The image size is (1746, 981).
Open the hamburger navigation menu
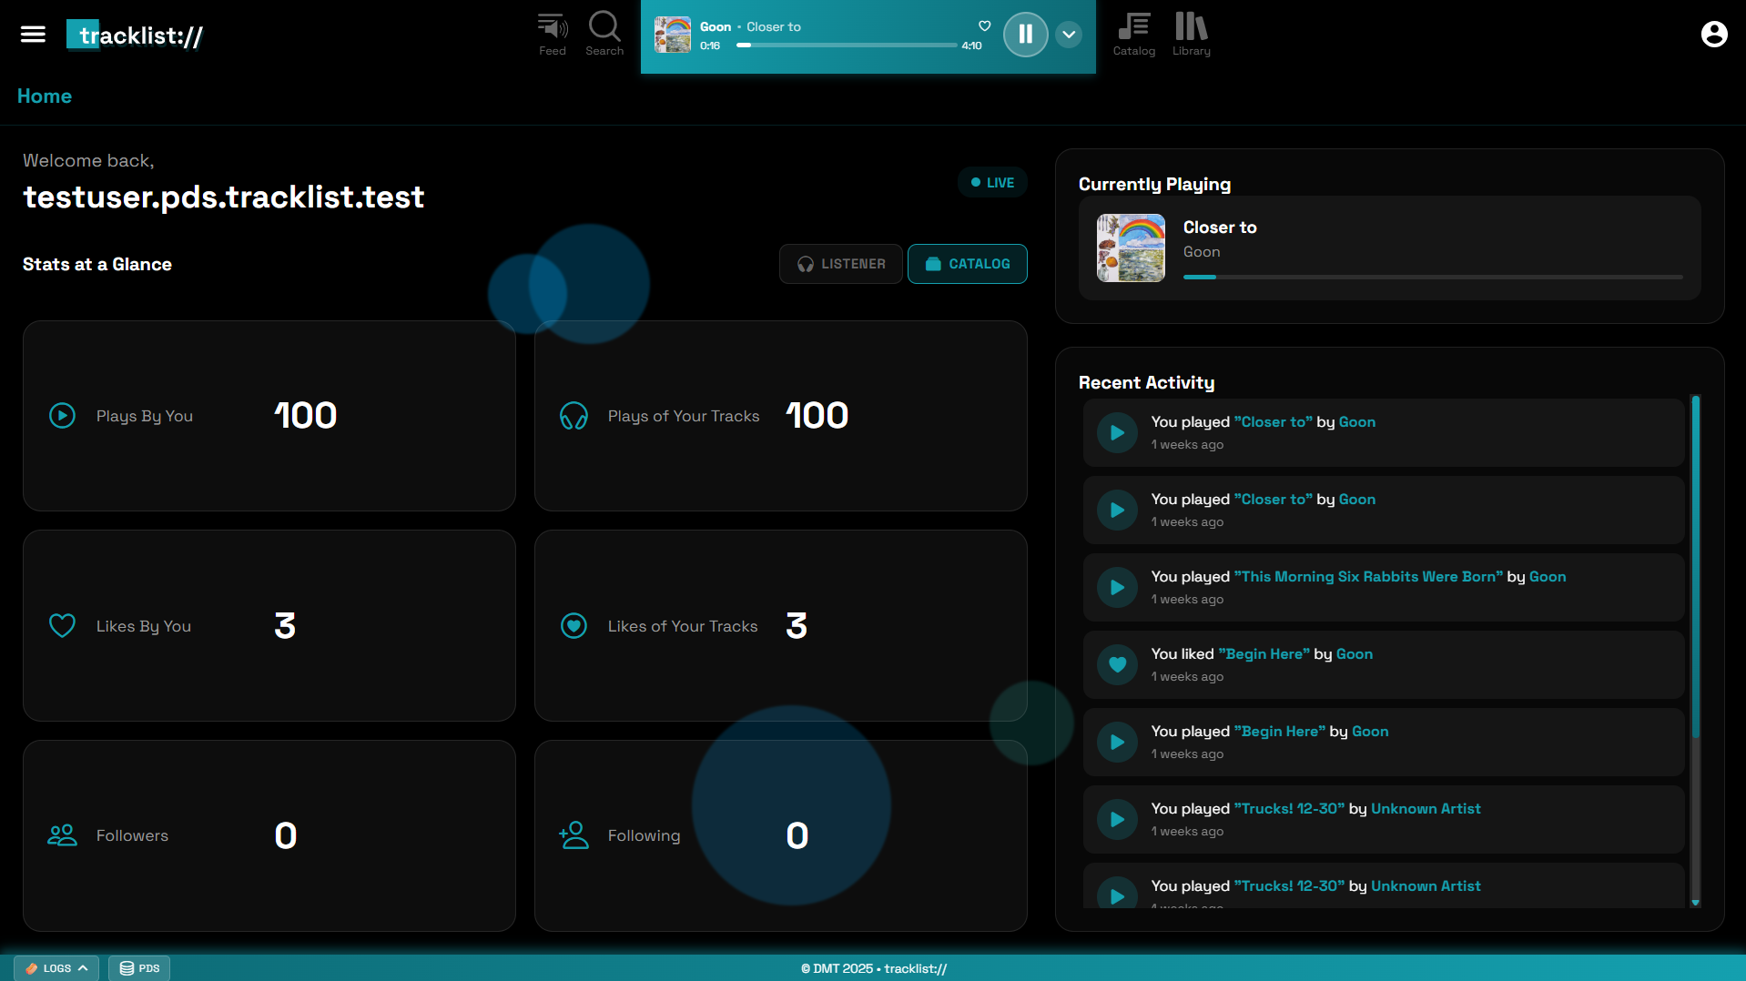pyautogui.click(x=33, y=35)
